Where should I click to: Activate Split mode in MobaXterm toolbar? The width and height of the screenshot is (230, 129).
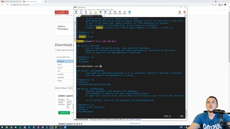click(x=105, y=13)
